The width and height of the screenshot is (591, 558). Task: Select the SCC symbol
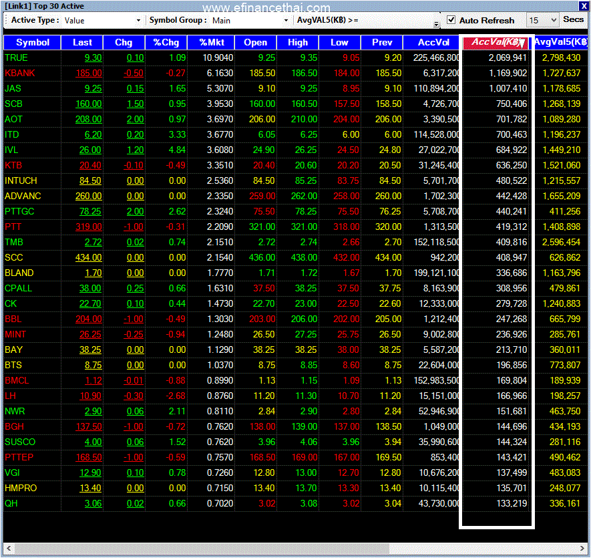(14, 258)
